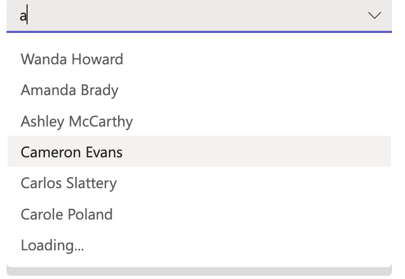Pick Carole Poland, the last loaded name
Viewport: 405px width, 279px height.
tap(67, 214)
